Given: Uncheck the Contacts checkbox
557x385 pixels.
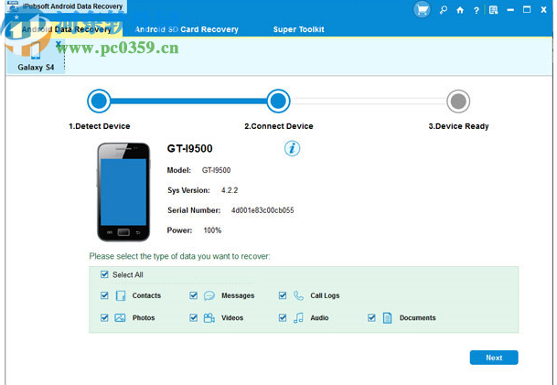Looking at the screenshot, I should pos(104,295).
